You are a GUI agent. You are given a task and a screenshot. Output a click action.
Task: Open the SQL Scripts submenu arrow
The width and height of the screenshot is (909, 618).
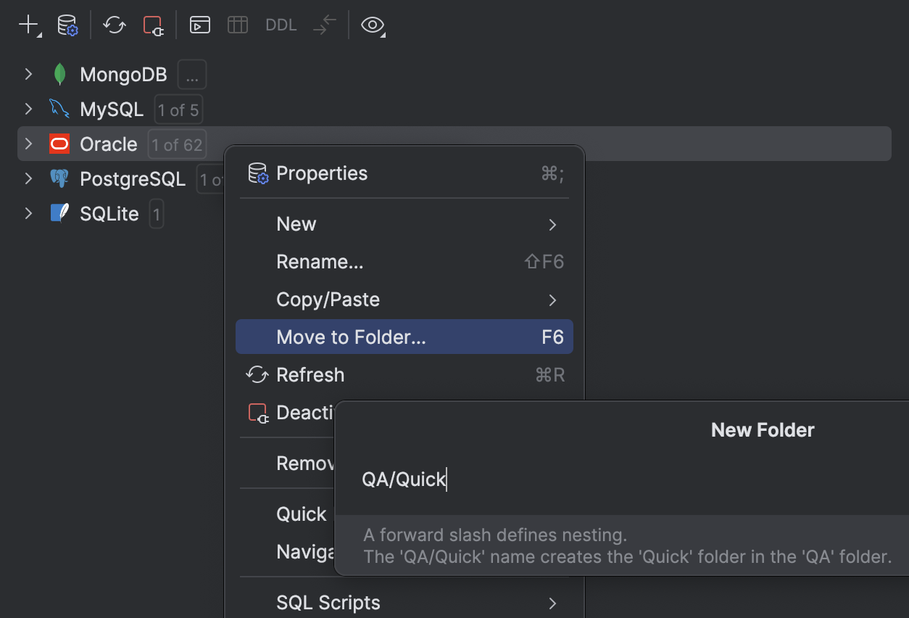click(x=552, y=603)
